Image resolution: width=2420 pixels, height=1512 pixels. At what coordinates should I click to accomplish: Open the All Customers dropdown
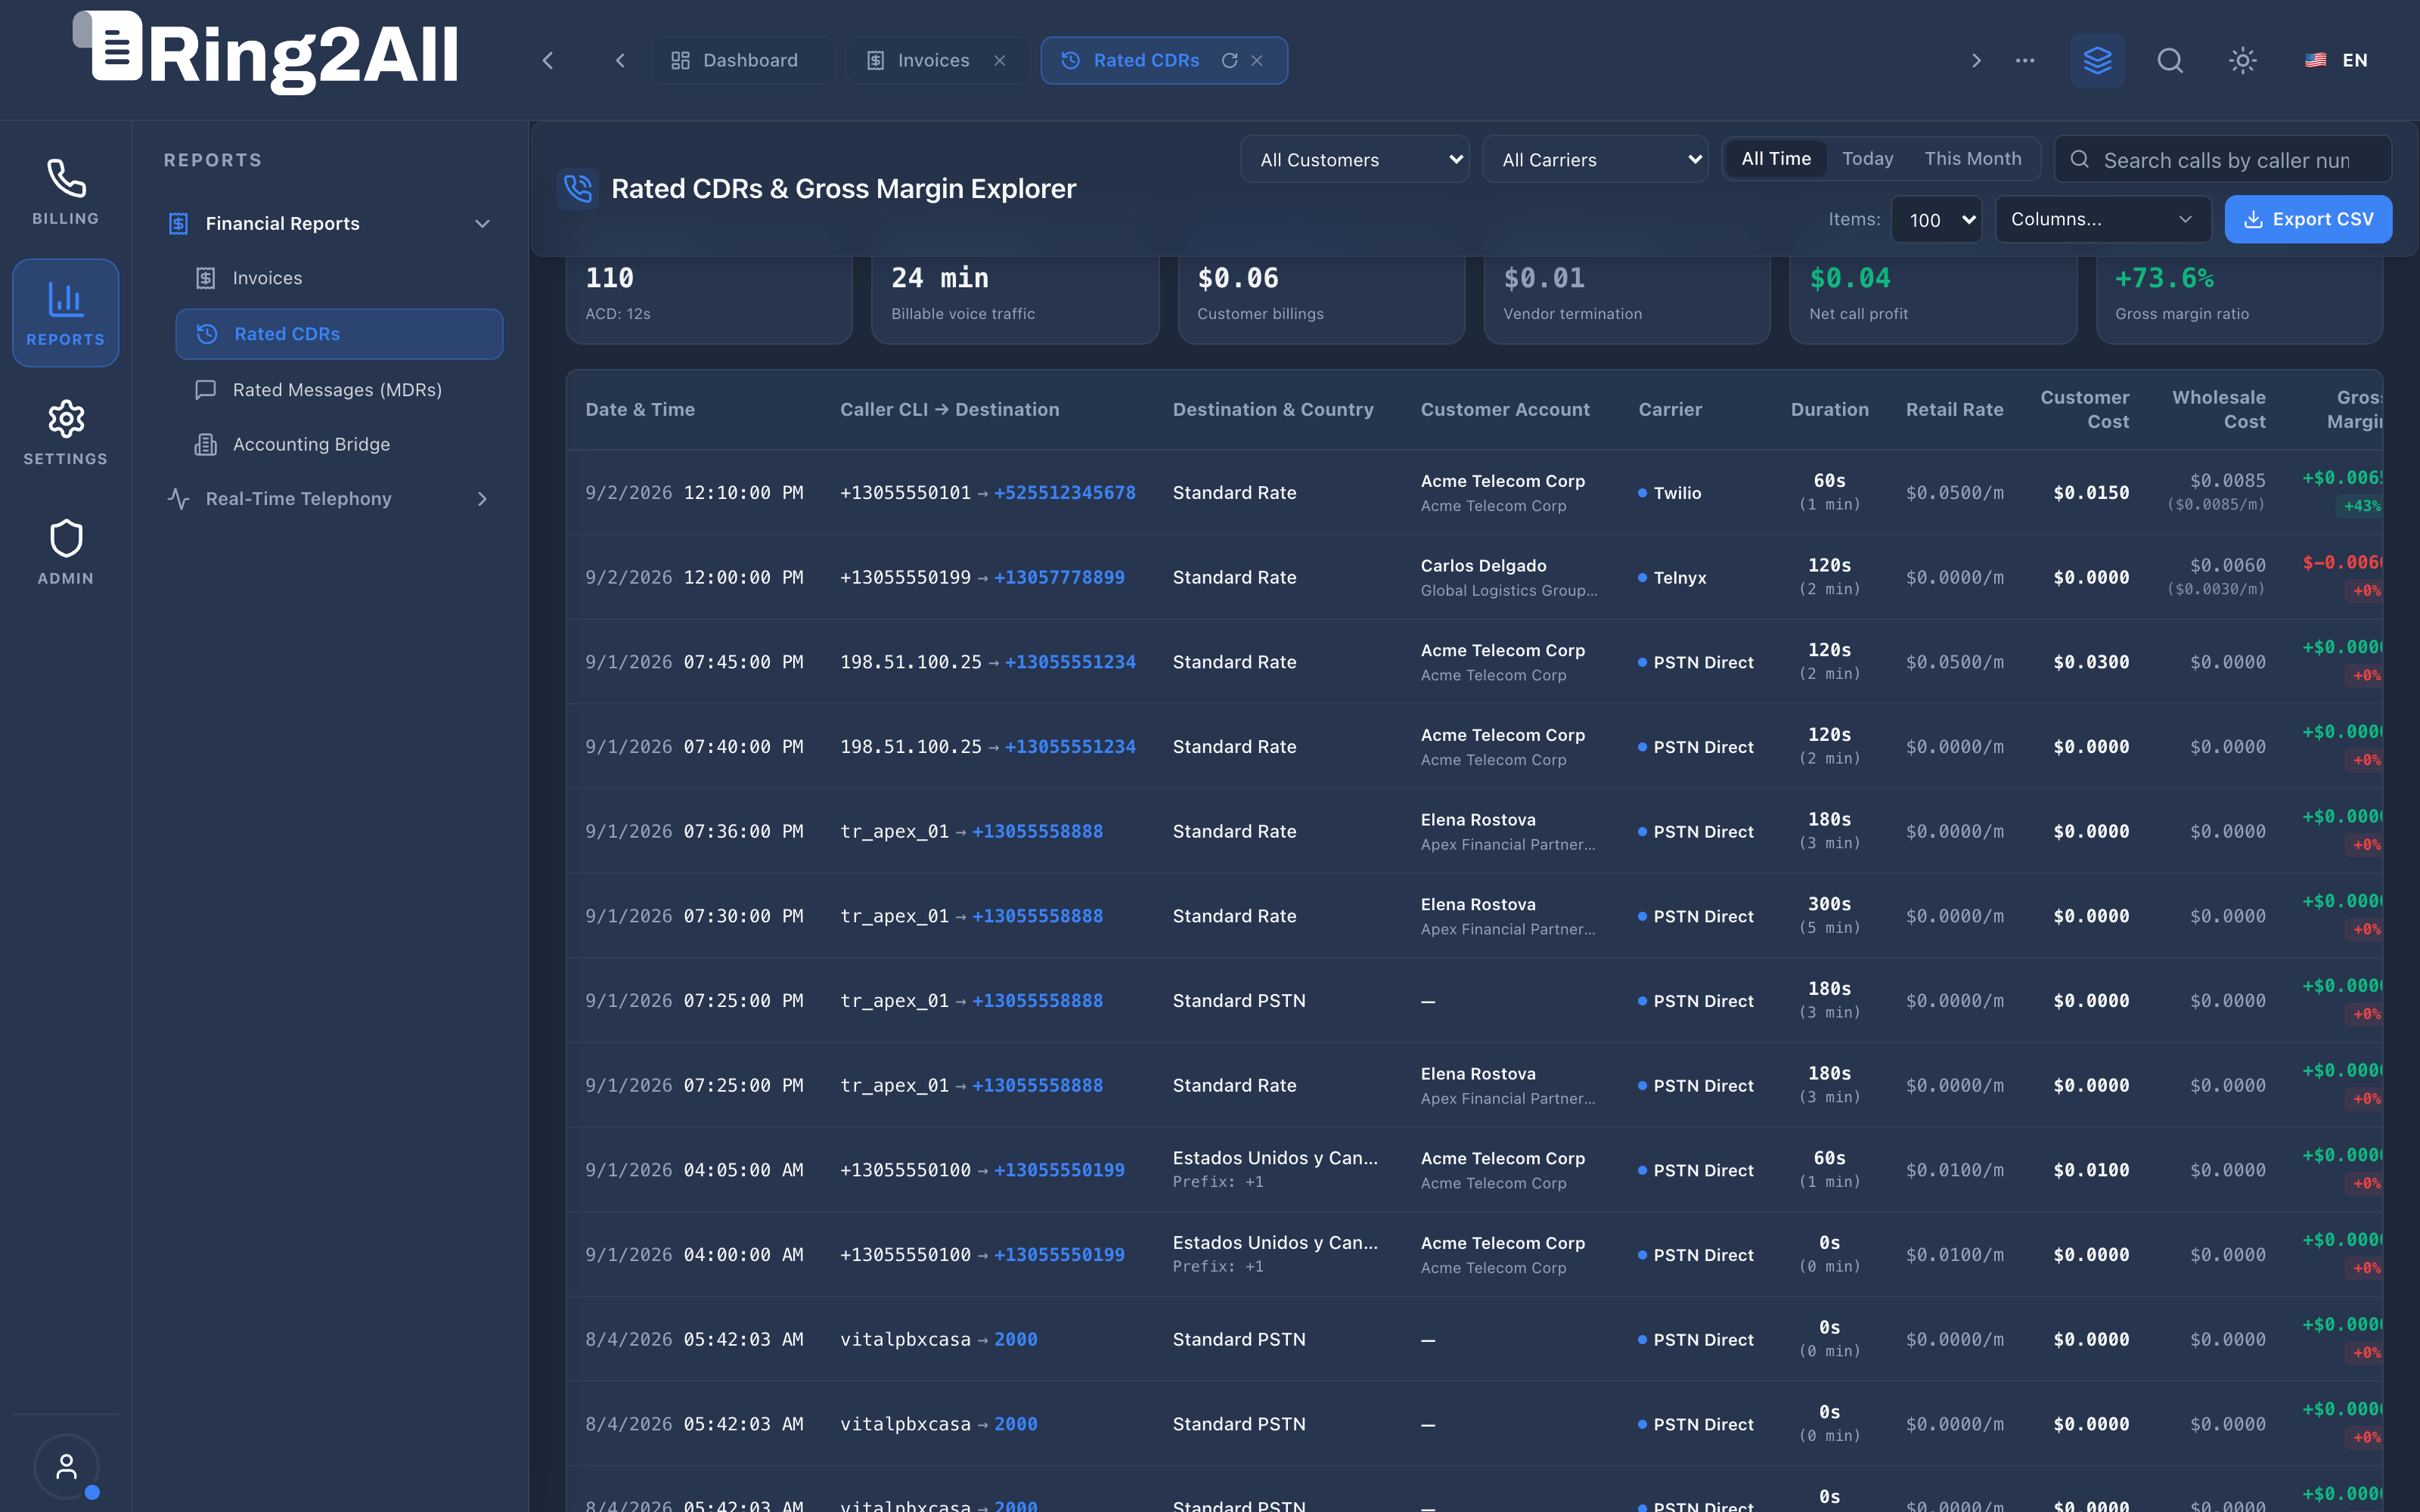(1354, 160)
